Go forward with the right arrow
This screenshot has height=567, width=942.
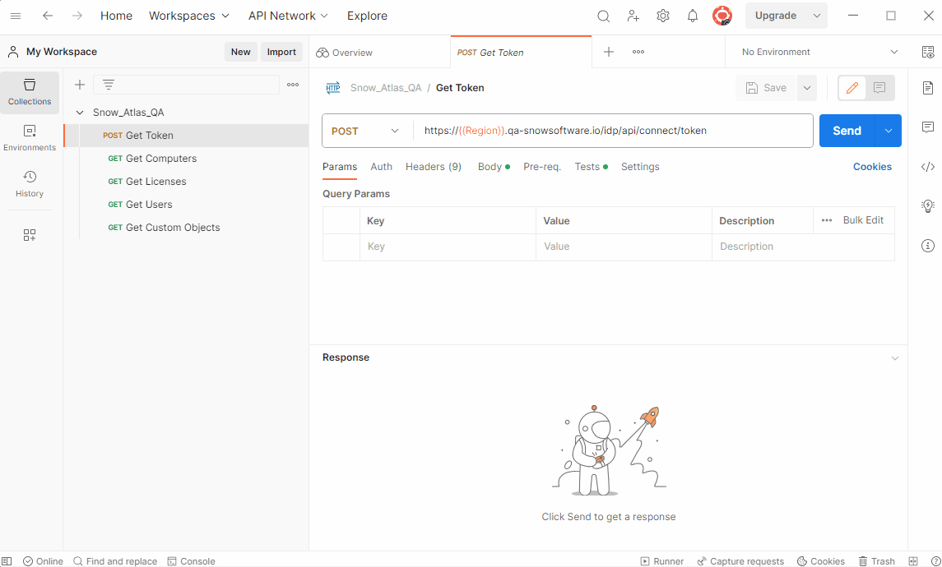(77, 16)
